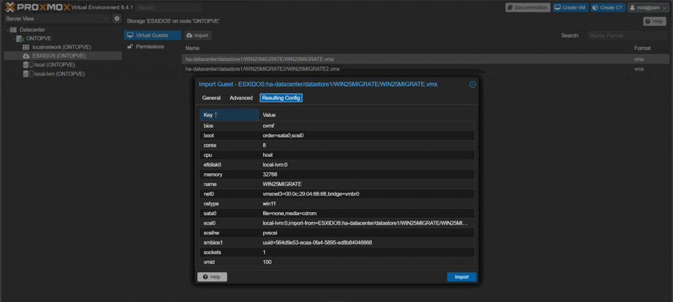Click the local storage disk icon

point(26,65)
